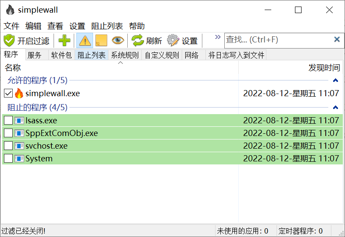Viewport: 345px width, 237px height.
Task: Click the green plus add program icon
Action: [x=65, y=41]
